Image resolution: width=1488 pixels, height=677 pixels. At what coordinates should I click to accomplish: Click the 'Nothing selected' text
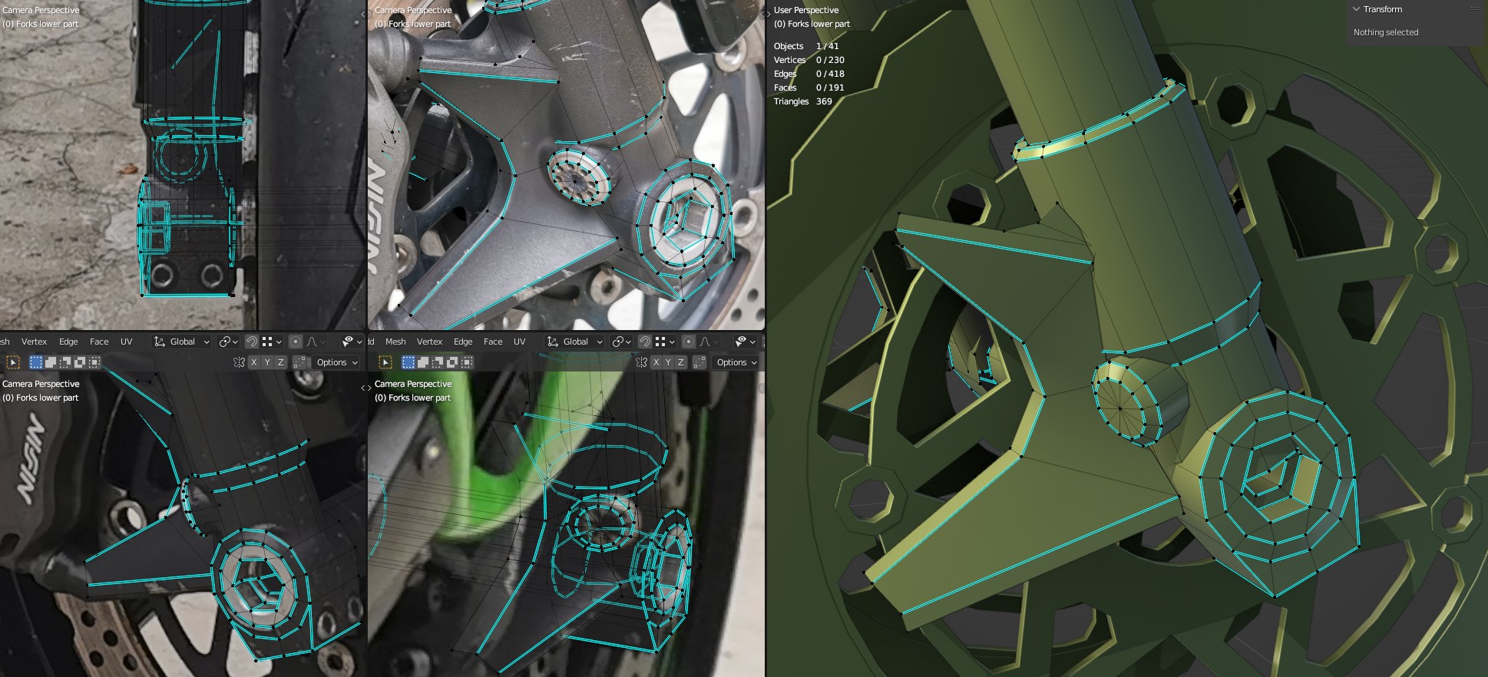click(1386, 32)
